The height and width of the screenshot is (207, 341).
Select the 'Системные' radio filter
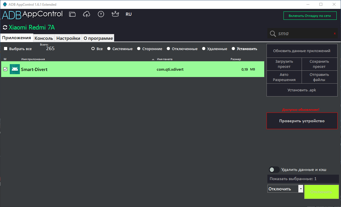[x=109, y=49]
